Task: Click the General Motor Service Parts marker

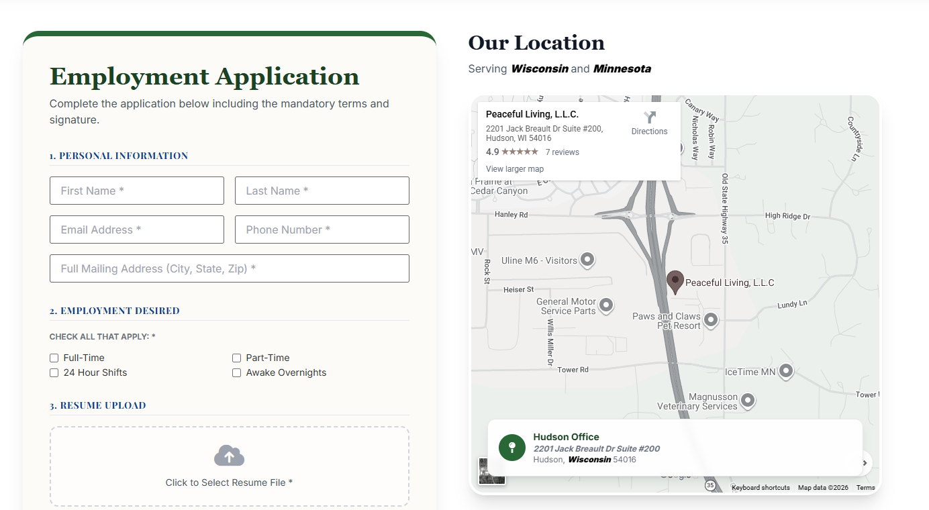Action: (x=605, y=306)
